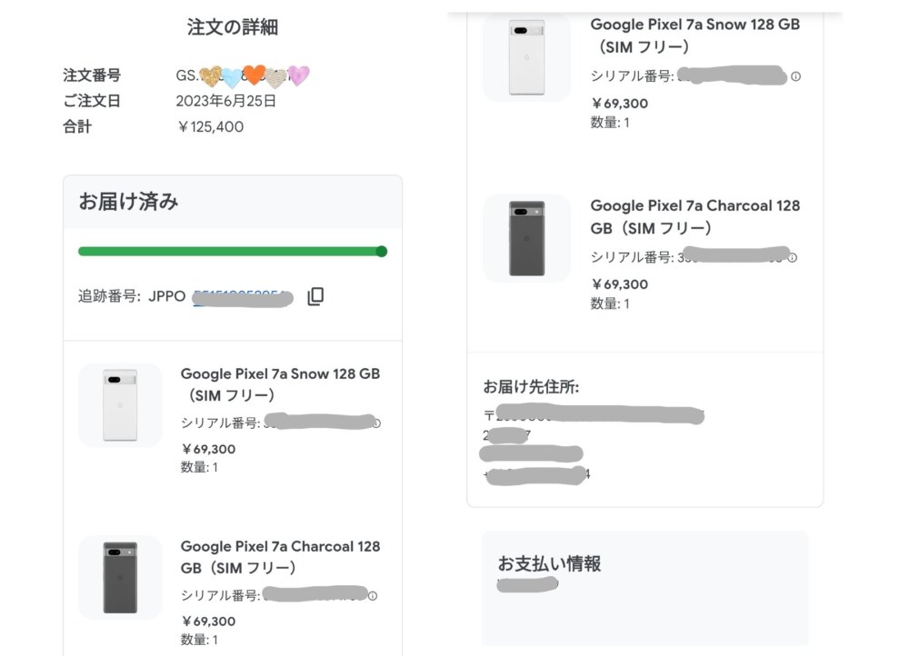Open Snow Pixel 7a thumbnail in right screenshot
Screen dimensions: 909x656
[x=527, y=57]
